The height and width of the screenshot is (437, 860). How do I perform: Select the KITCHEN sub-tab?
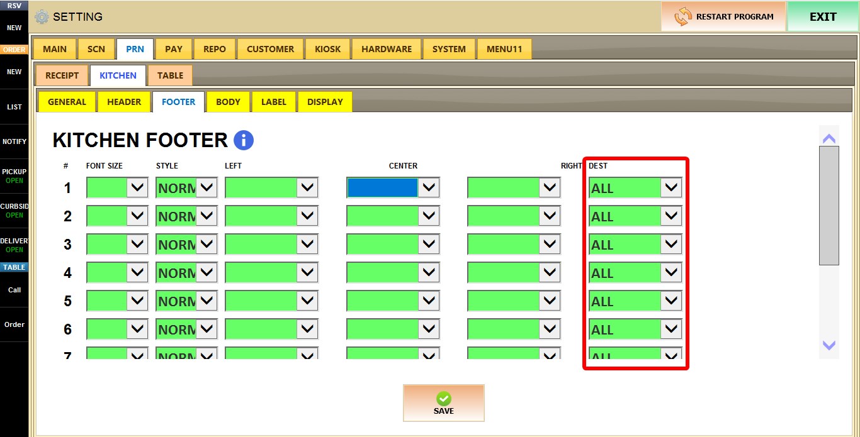pyautogui.click(x=118, y=75)
